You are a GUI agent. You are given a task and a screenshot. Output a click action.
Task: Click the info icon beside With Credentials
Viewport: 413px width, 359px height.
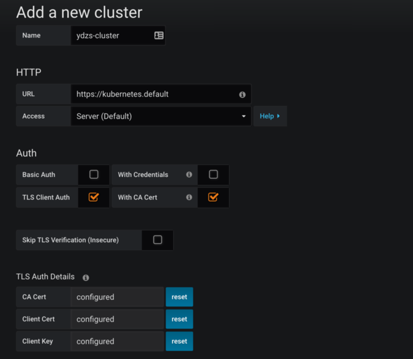click(x=189, y=174)
